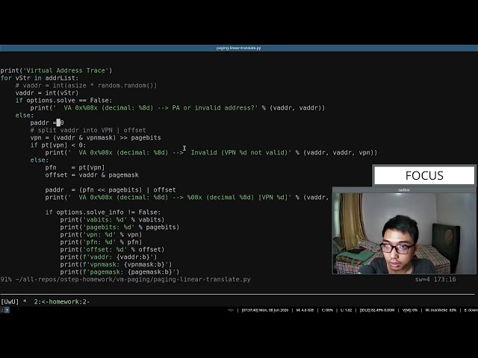Click the line 'if options.solve_info != False:'

click(x=103, y=212)
